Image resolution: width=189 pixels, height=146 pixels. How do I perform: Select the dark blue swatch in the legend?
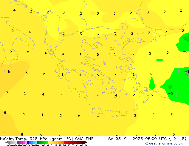(x=28, y=142)
